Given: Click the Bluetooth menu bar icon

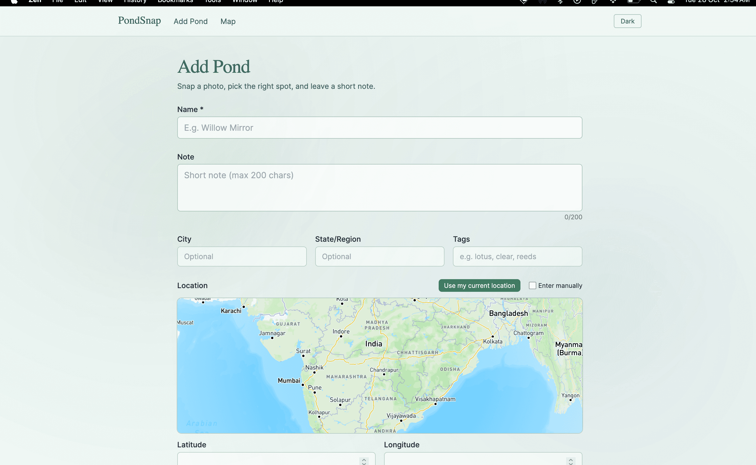Looking at the screenshot, I should click(x=560, y=2).
